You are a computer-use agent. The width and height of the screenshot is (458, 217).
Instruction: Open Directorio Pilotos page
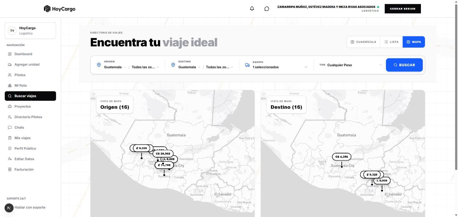pyautogui.click(x=30, y=117)
